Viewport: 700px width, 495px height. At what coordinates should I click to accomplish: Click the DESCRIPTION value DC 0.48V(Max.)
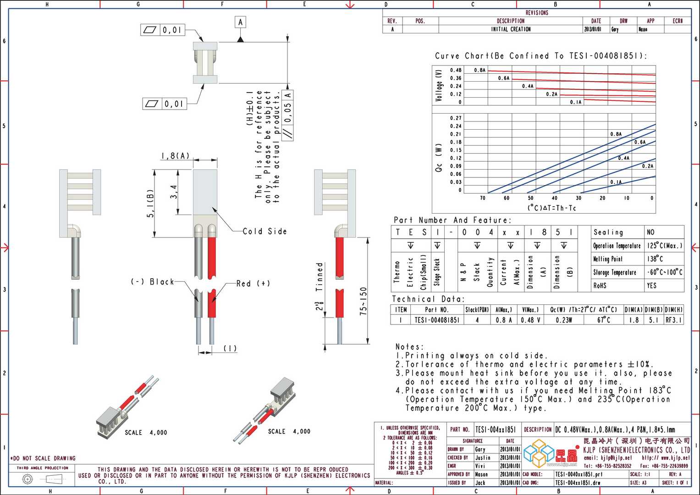coord(615,429)
